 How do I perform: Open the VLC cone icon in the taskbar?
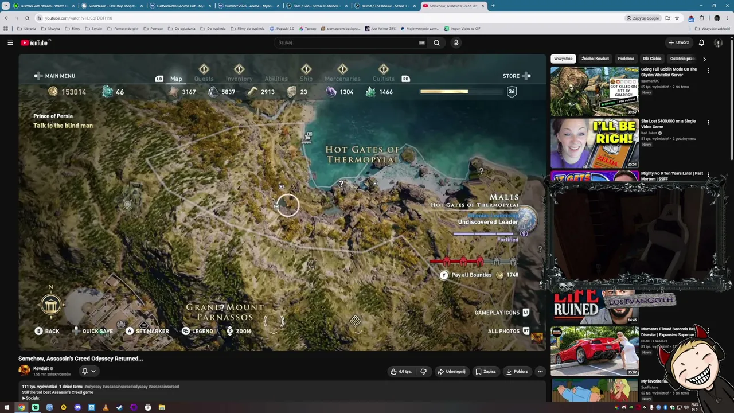coord(106,407)
